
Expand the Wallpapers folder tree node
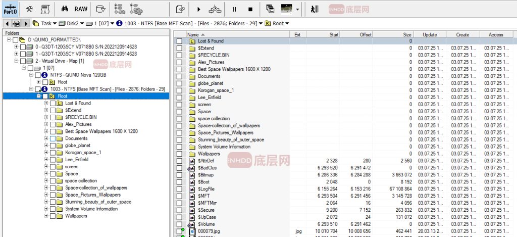pyautogui.click(x=46, y=216)
